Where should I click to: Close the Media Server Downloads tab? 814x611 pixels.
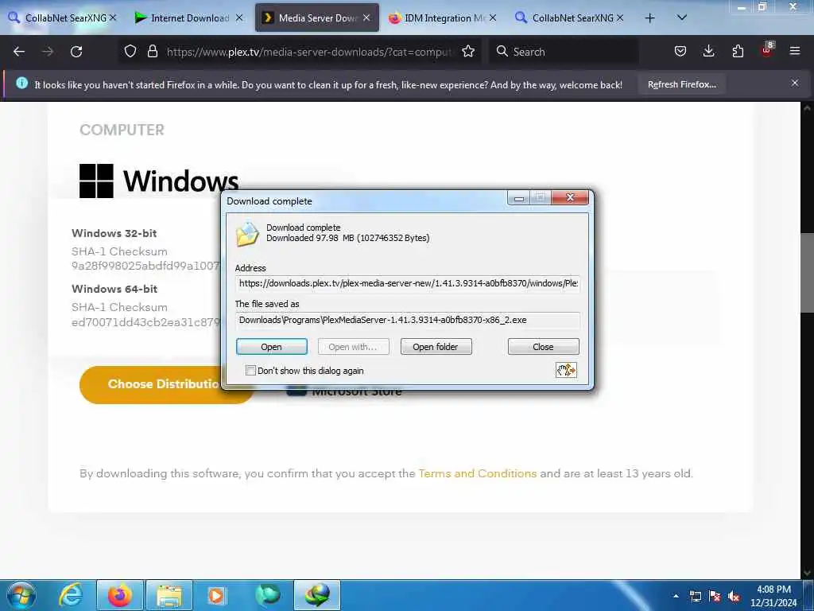click(366, 18)
